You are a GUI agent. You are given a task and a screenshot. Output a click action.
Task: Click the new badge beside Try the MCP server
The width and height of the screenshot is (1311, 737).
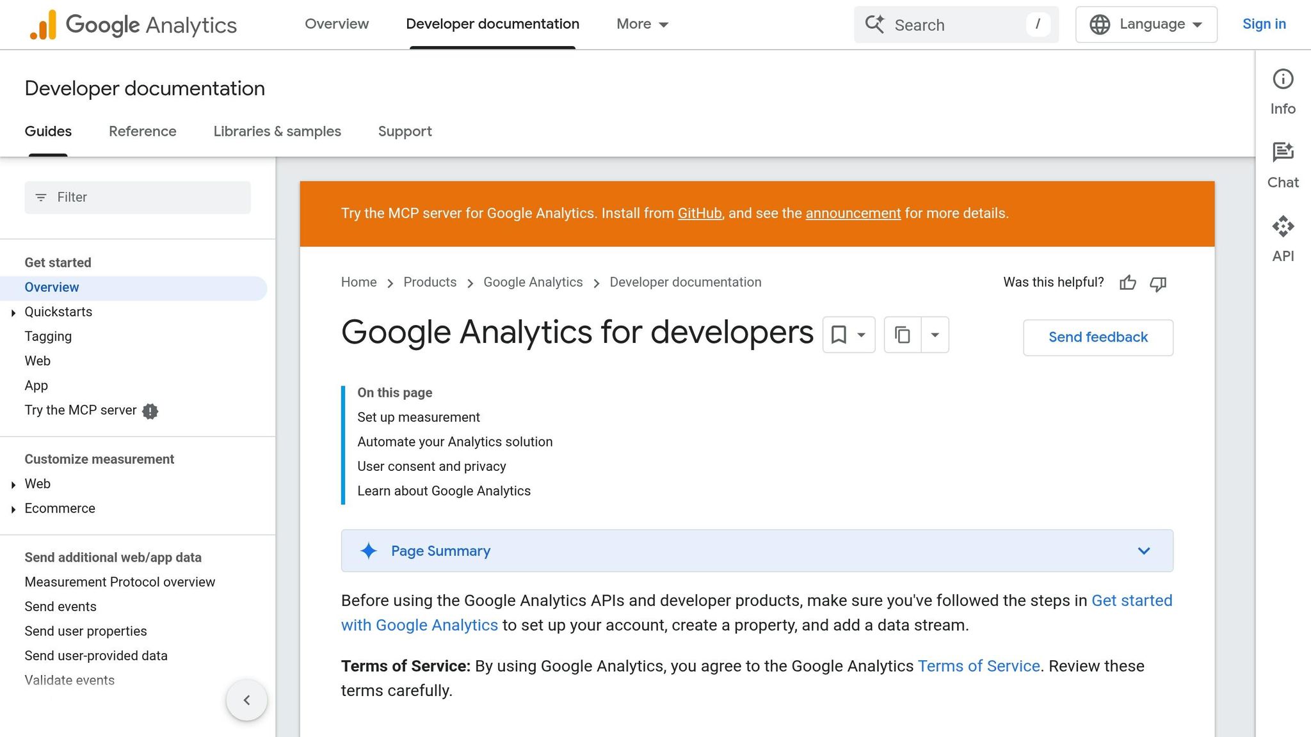(x=150, y=411)
